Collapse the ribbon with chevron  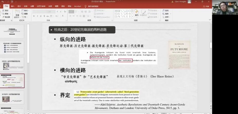coord(210,20)
